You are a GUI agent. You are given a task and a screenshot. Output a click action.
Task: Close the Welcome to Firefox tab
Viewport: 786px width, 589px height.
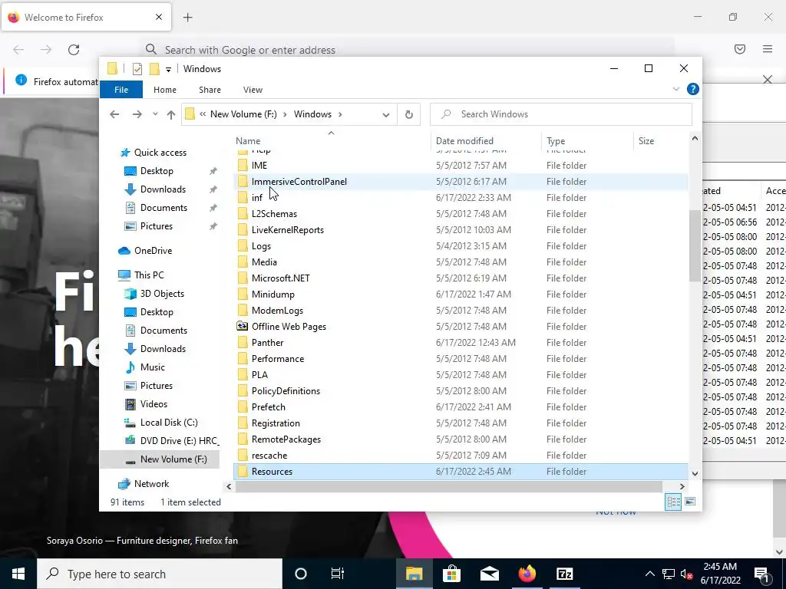tap(159, 17)
